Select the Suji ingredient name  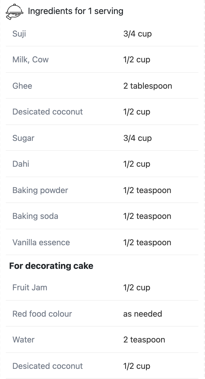(x=19, y=34)
